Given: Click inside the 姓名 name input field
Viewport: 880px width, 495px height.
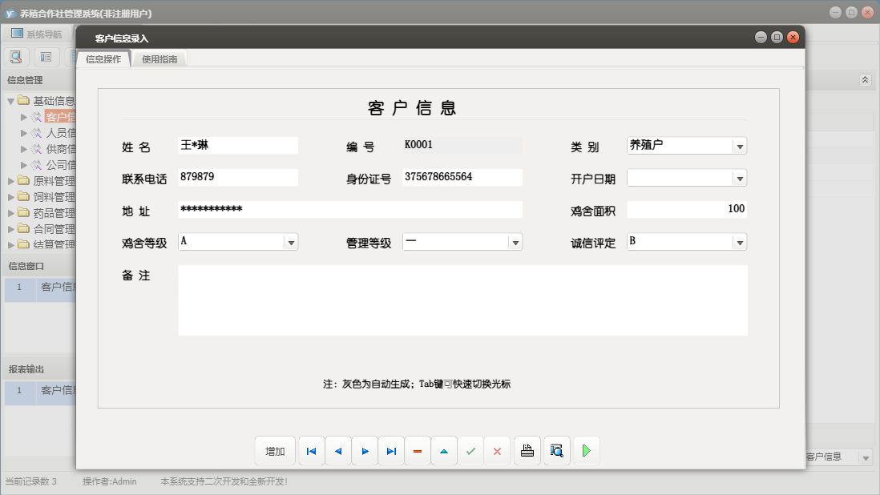Looking at the screenshot, I should (x=236, y=145).
